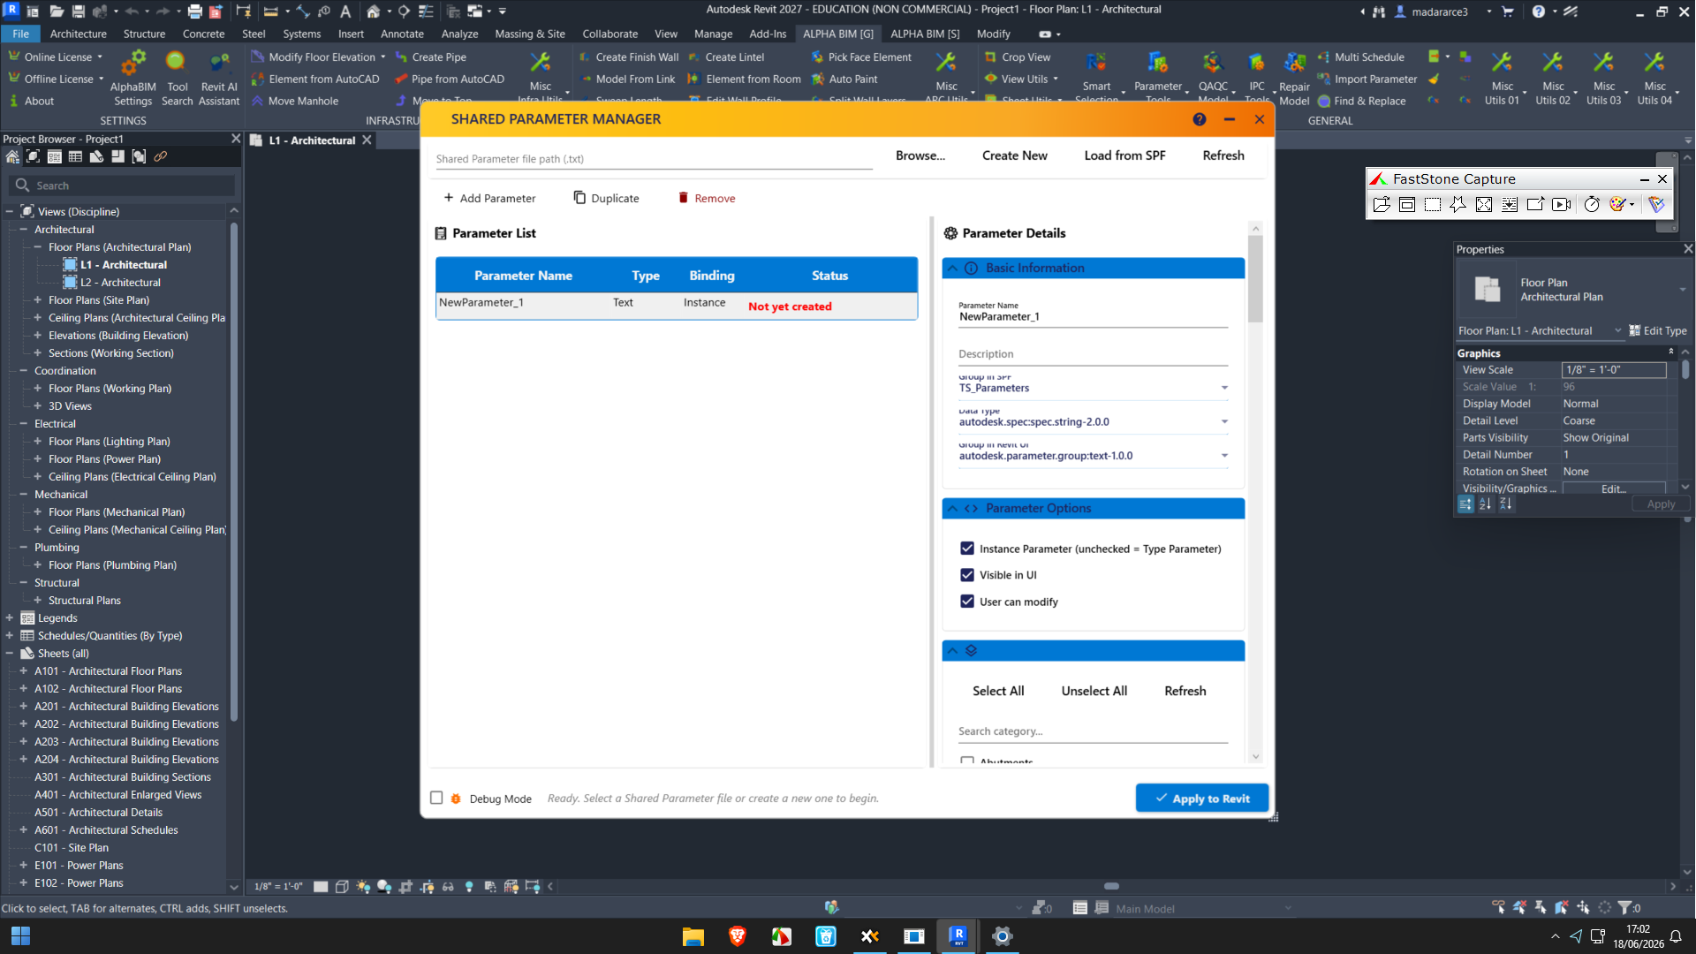
Task: Select L1 - Architectural view tab
Action: tap(312, 140)
